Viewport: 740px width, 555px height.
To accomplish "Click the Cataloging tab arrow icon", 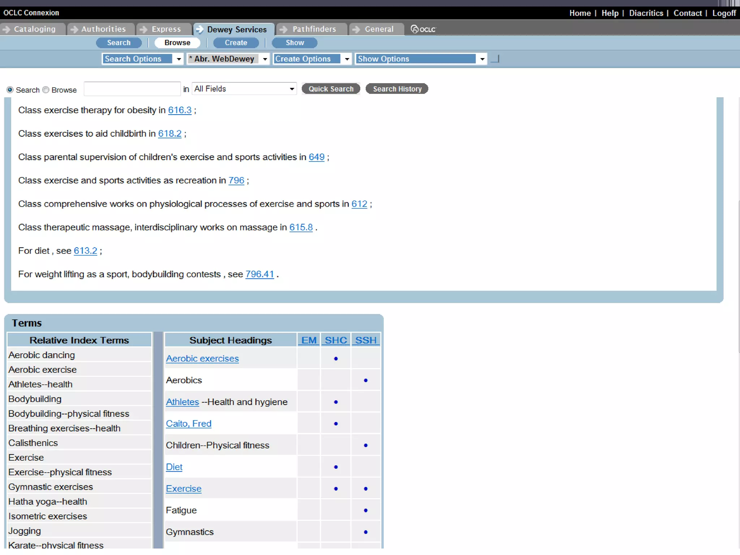I will click(x=6, y=29).
